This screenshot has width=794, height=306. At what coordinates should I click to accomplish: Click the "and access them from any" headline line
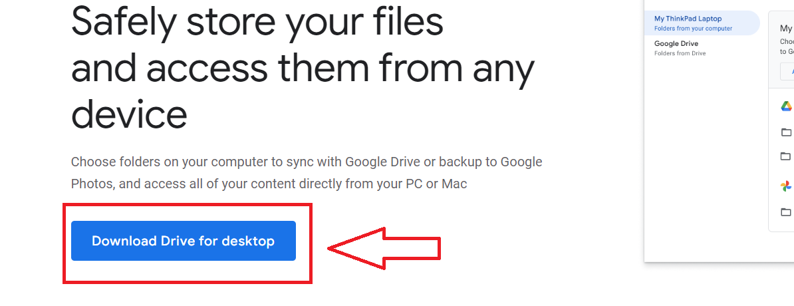[303, 67]
